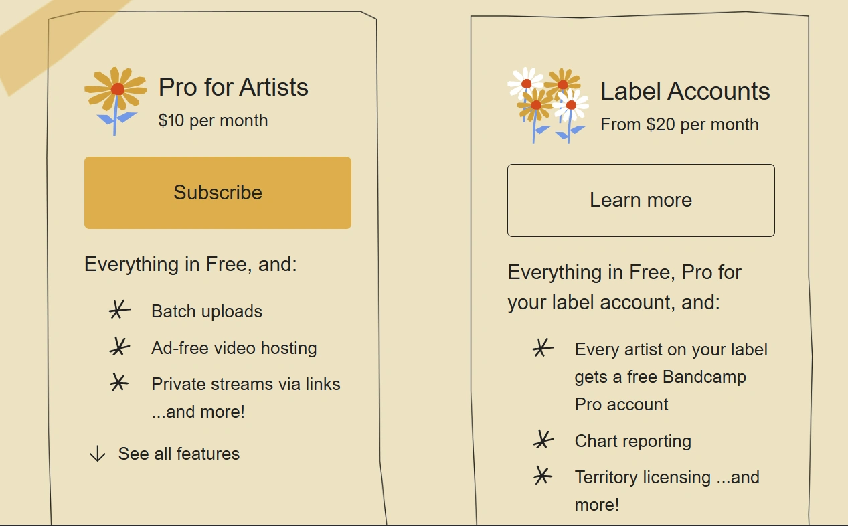Follow the See all features link
The height and width of the screenshot is (526, 848).
pyautogui.click(x=179, y=454)
